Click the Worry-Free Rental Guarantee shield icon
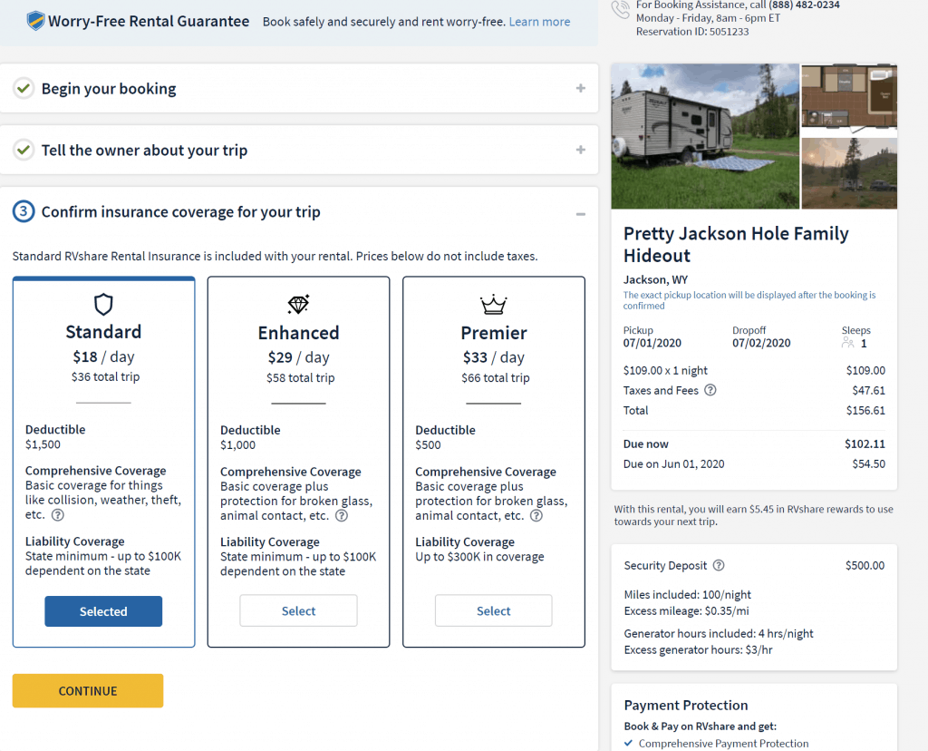This screenshot has width=928, height=751. coord(35,22)
